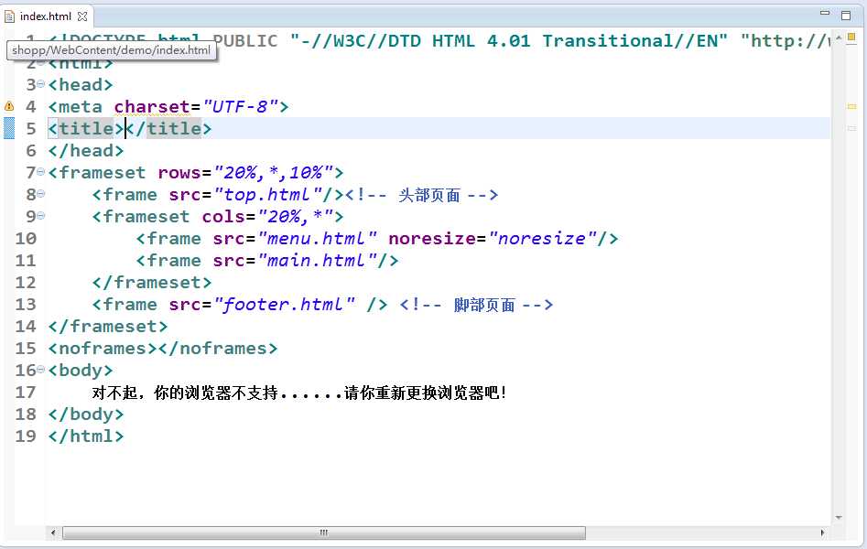Click the "main.html" source value
The width and height of the screenshot is (867, 549).
318,261
